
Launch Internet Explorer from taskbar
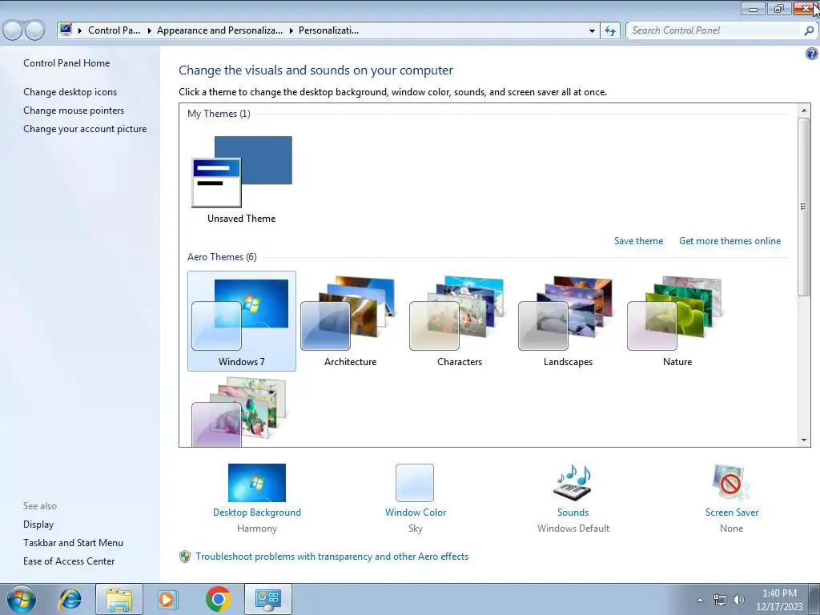pyautogui.click(x=70, y=599)
